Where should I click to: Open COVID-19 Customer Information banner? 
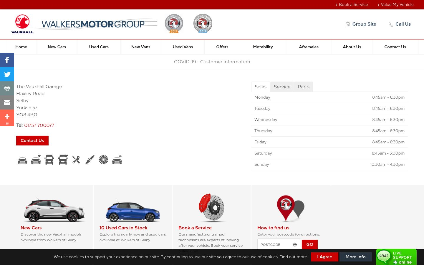(x=212, y=62)
